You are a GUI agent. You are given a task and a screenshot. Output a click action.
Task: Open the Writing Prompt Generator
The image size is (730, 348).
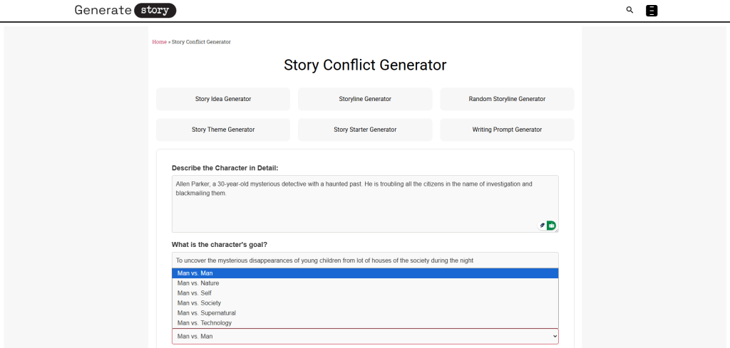point(507,130)
